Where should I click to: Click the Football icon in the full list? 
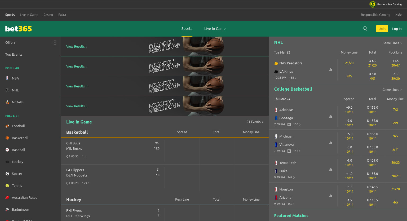[x=7, y=126]
